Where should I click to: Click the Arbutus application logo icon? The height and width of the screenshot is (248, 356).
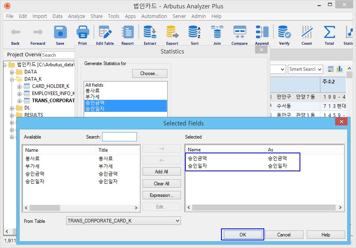point(7,6)
